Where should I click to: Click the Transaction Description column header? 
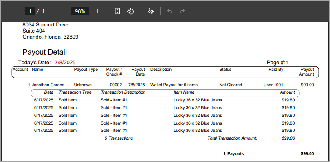(123, 92)
